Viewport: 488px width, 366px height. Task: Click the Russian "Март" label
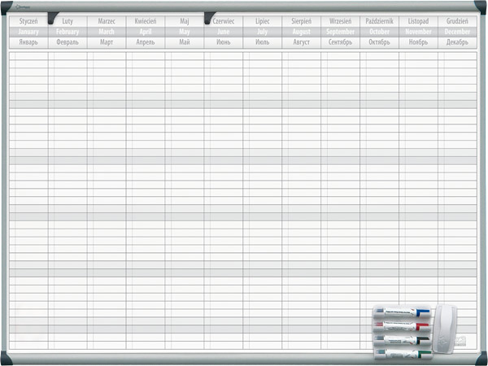click(107, 42)
